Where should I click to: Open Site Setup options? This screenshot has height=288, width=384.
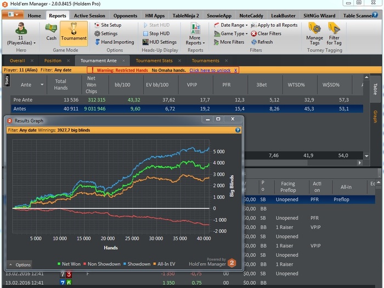point(108,25)
